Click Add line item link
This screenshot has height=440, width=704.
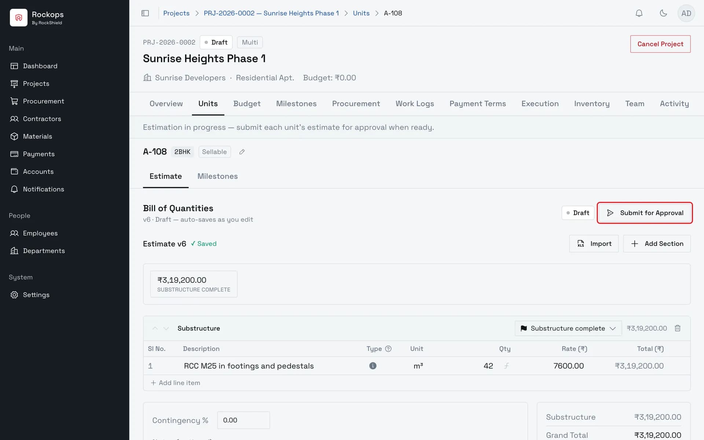pyautogui.click(x=175, y=383)
